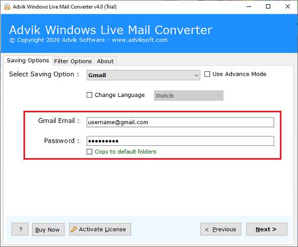Screen dimensions: 298x247
Task: Click the key icon on Activate License
Action: [x=74, y=229]
